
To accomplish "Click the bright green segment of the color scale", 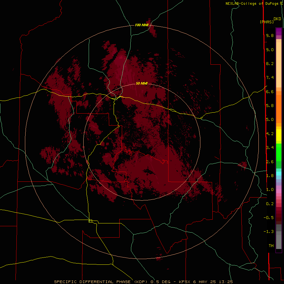I will tap(279, 152).
